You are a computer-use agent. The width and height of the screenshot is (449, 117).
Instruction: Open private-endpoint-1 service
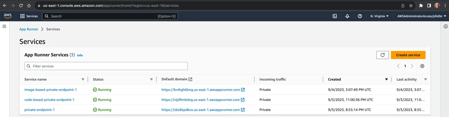tap(40, 110)
